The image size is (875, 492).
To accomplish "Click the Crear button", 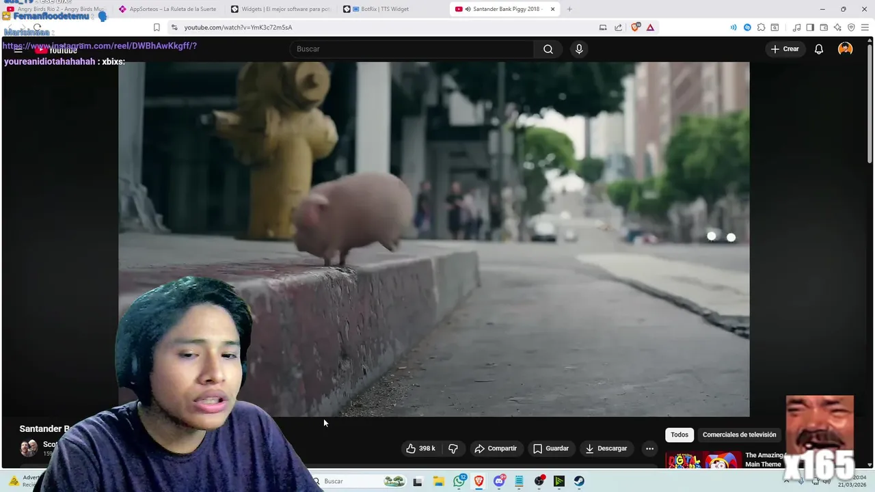I will (x=785, y=49).
